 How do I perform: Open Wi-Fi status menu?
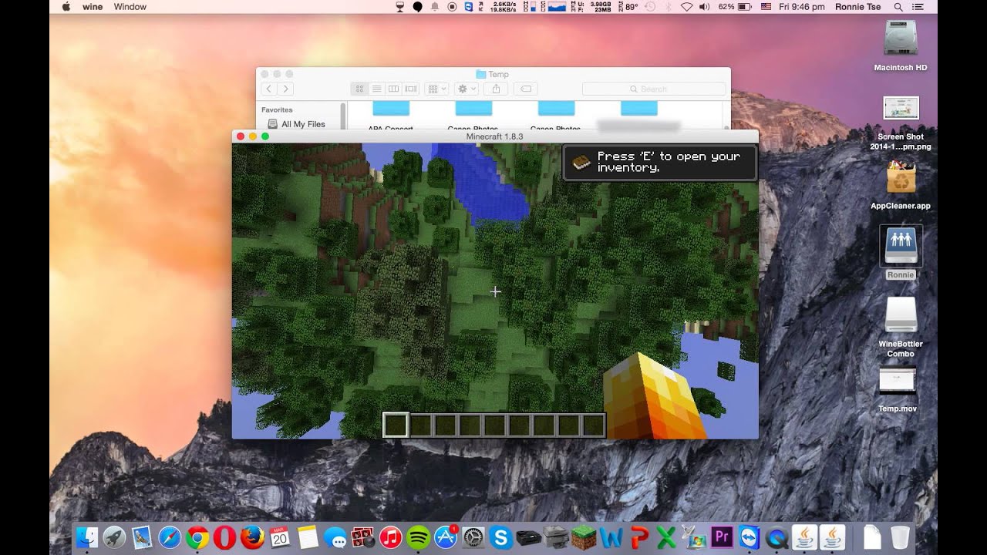pyautogui.click(x=686, y=7)
